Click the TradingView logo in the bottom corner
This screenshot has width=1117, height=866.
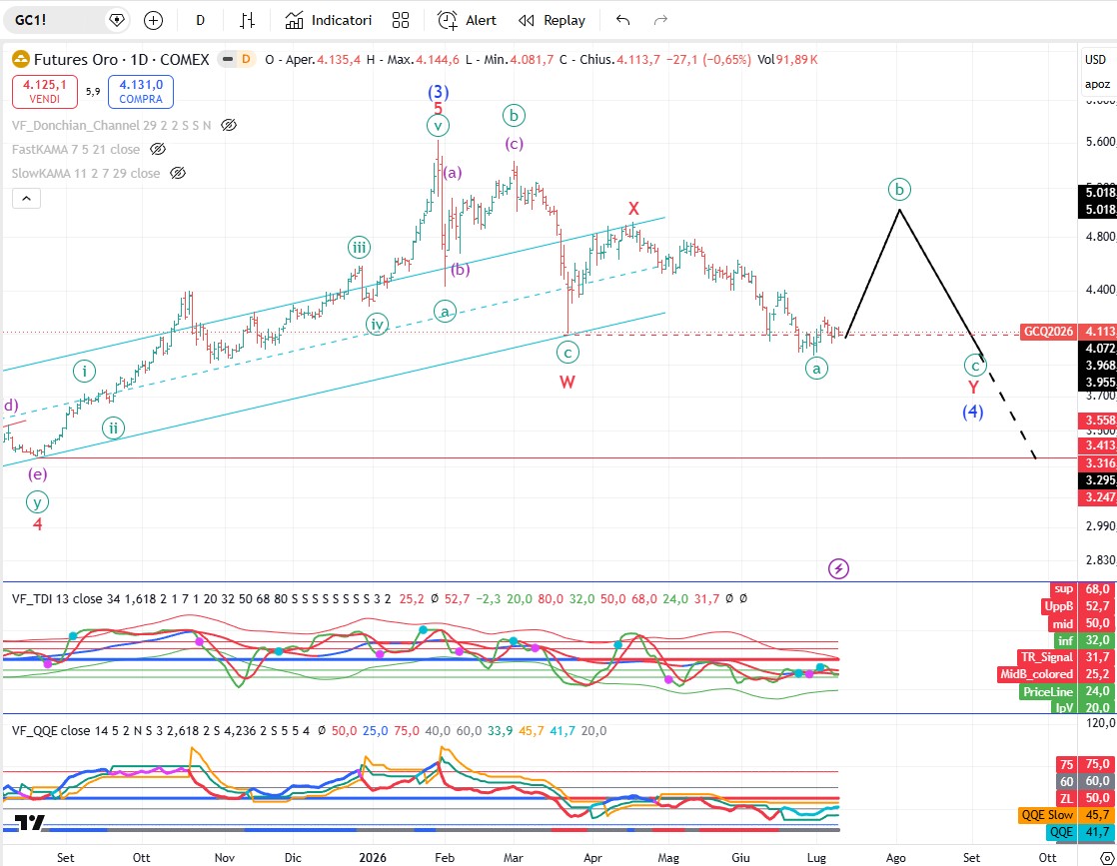click(x=29, y=823)
